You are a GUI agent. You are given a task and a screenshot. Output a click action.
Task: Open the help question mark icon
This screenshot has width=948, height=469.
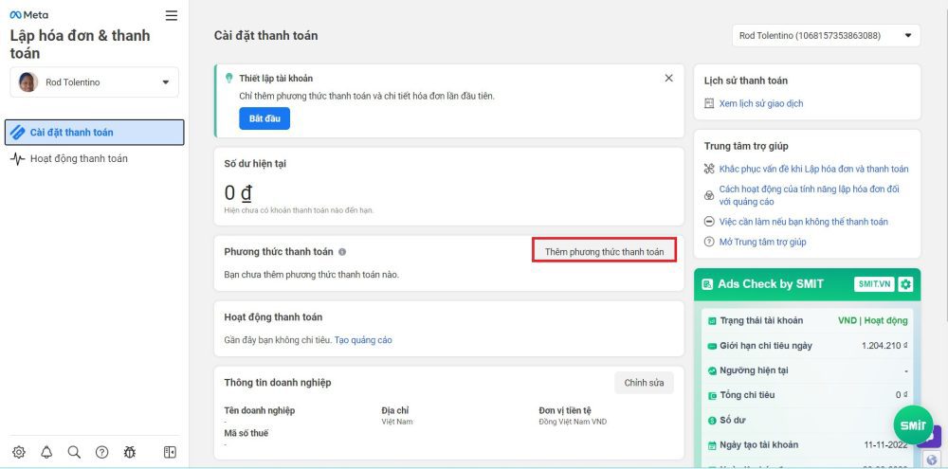click(101, 452)
